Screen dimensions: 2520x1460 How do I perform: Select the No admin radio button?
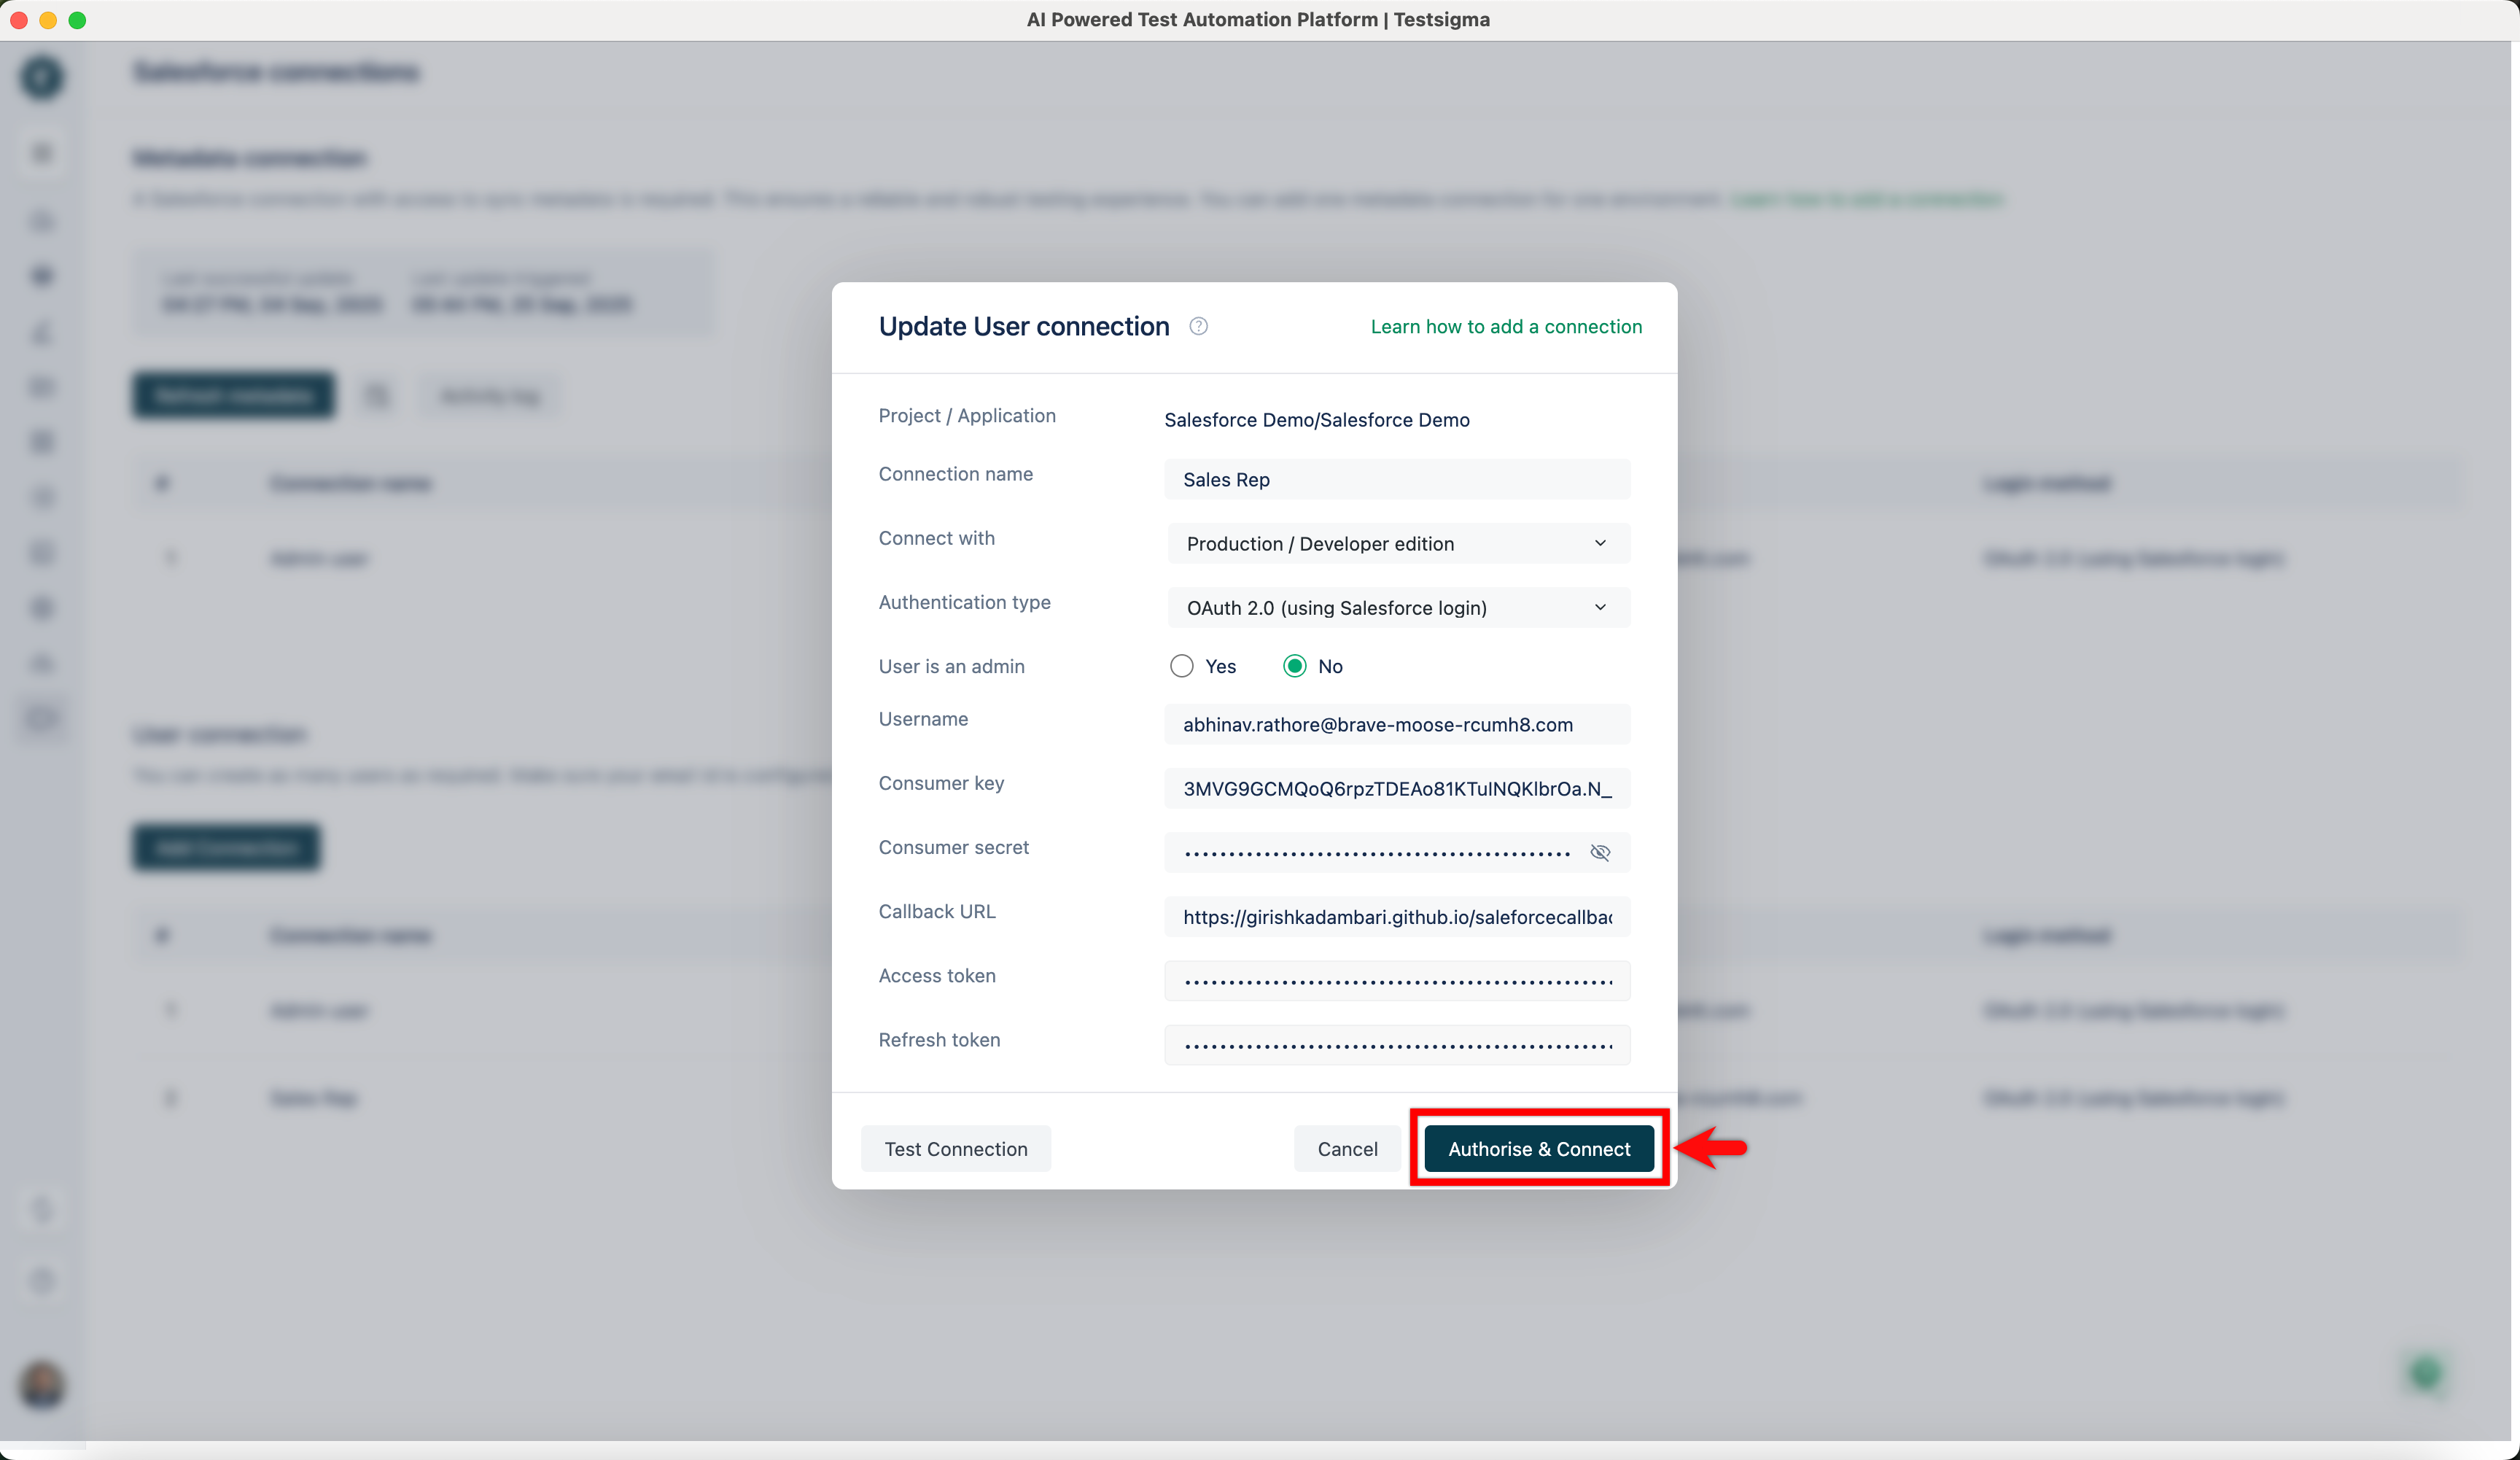(x=1294, y=666)
